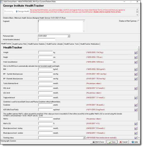
Task: Click Blood glucose level - fasting field
Action: 45,128
